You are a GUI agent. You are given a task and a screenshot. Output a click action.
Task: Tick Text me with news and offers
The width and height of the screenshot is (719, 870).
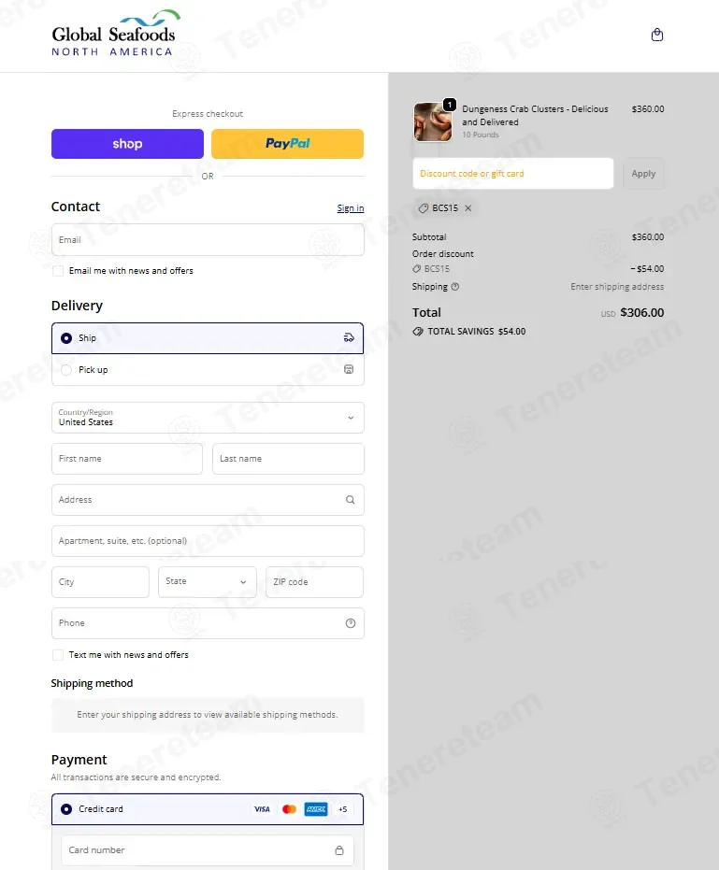pos(58,655)
